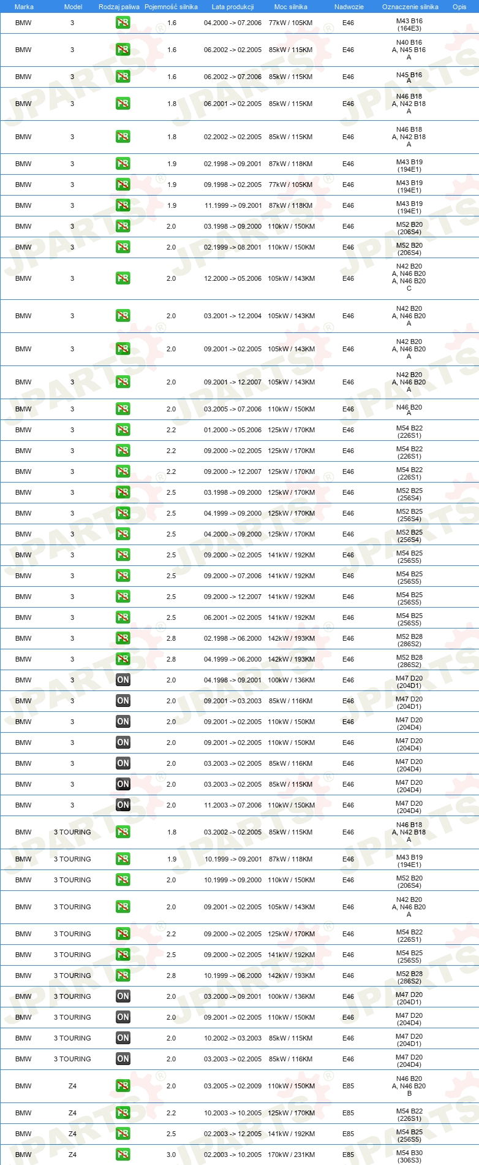
Task: Click date cell 06.2001 -> 02.2005 in 1.8 row
Action: coord(233,104)
